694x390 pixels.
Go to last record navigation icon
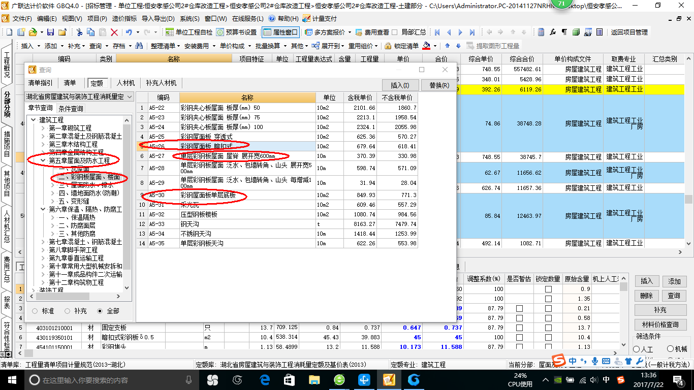point(472,32)
